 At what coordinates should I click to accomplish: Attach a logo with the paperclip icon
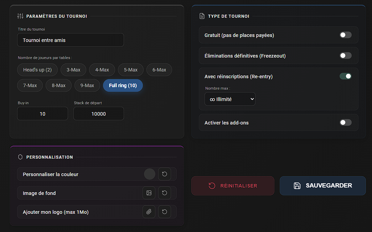point(149,212)
